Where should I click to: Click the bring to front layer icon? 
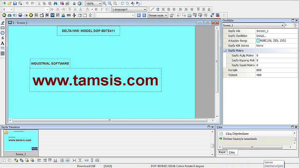tap(16, 160)
